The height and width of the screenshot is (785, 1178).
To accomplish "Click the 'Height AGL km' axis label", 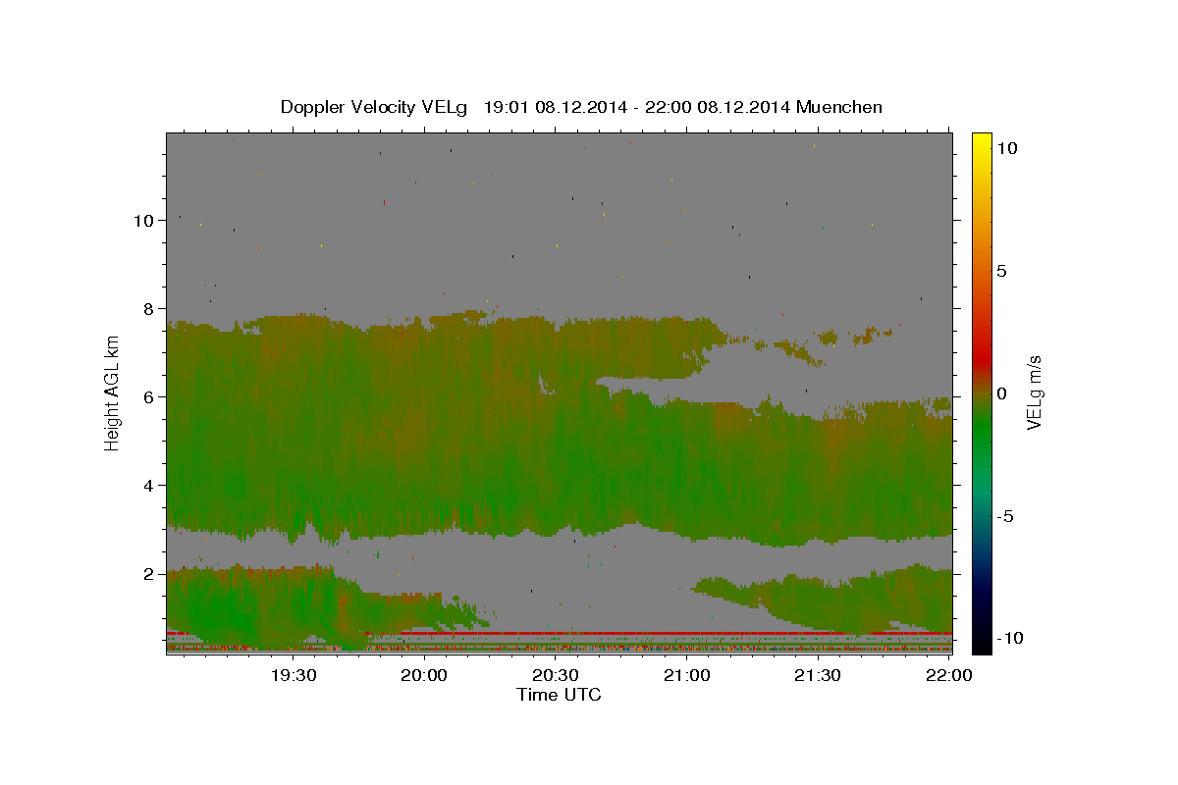I will click(x=113, y=393).
